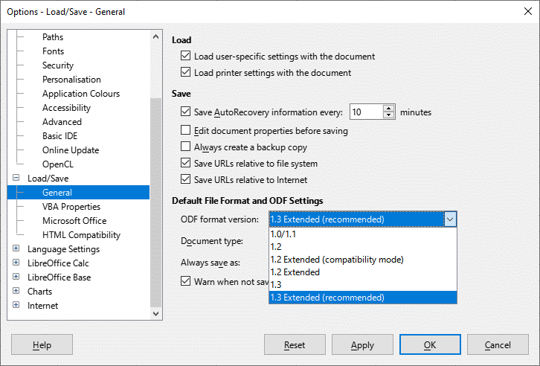
Task: Expand the LibreOffice Calc node
Action: (16, 263)
